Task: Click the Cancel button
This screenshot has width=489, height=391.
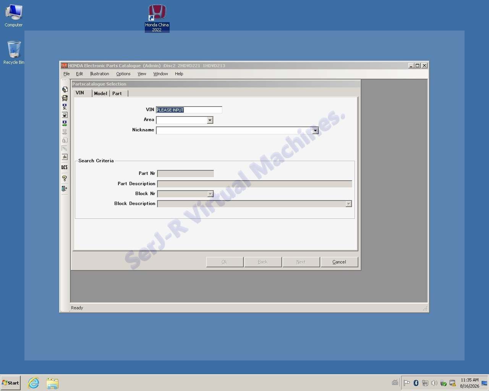Action: 339,262
